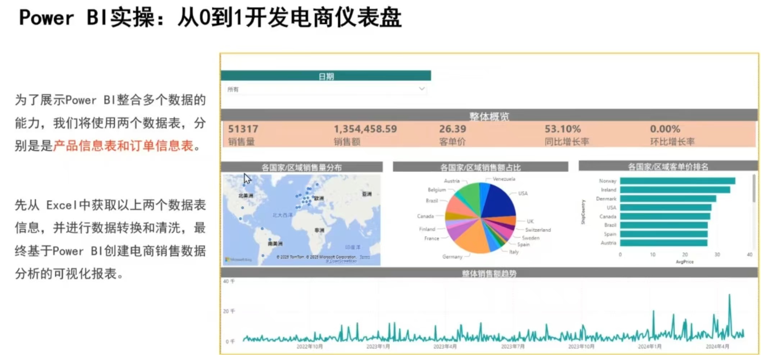
Task: Click the 欧洲 label on the map
Action: pos(319,198)
